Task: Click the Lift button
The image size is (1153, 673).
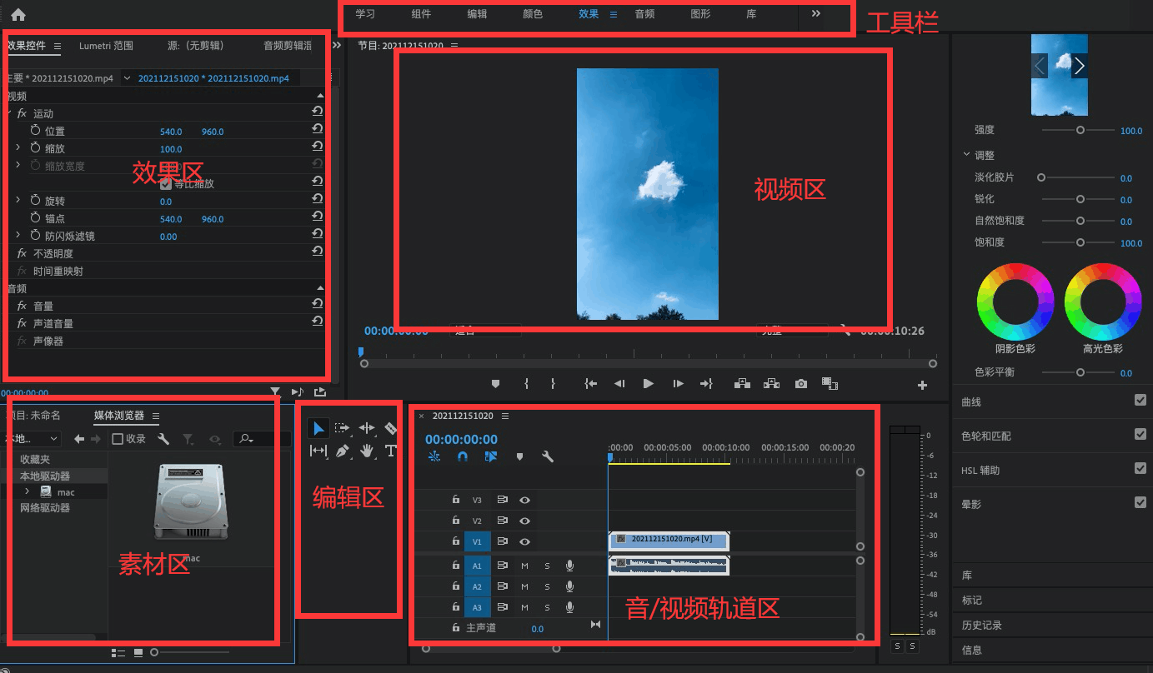Action: click(x=742, y=384)
